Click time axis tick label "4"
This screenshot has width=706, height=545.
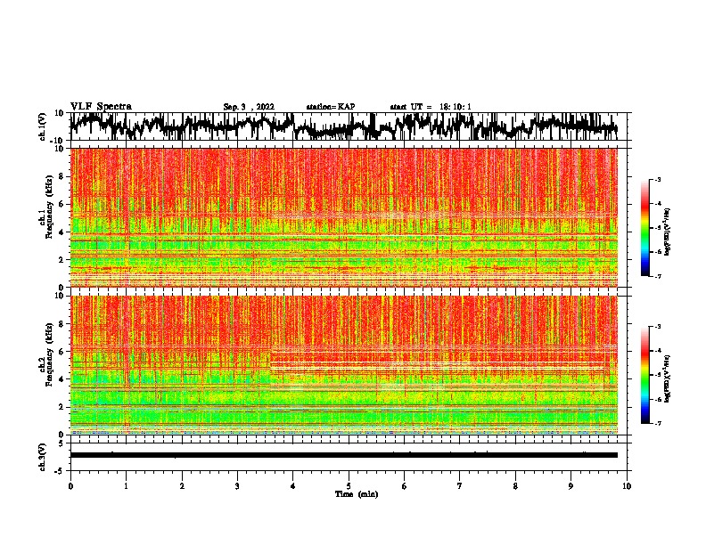coord(293,486)
